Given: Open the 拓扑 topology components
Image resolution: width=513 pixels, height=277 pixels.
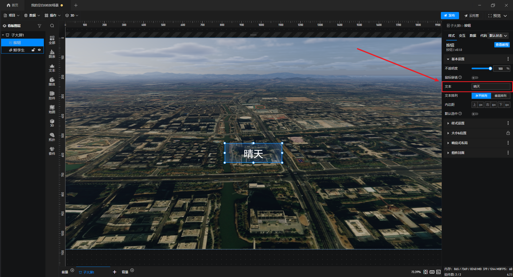Looking at the screenshot, I should [x=52, y=137].
